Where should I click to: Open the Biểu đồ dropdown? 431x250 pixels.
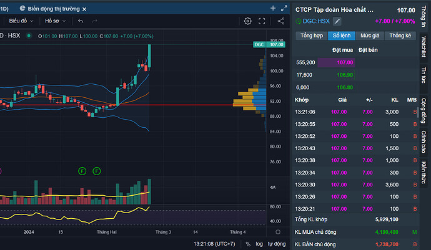[x=21, y=21]
